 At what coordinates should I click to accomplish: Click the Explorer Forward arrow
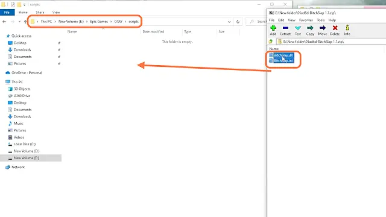pos(12,22)
